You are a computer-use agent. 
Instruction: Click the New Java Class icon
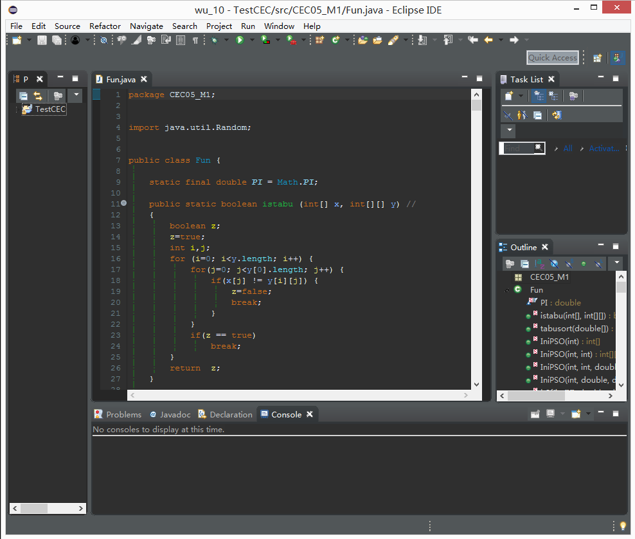[335, 40]
